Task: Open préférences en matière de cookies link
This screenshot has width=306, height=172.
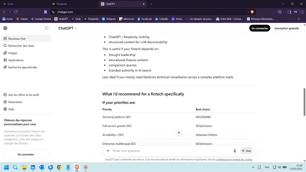Action: coord(234,159)
